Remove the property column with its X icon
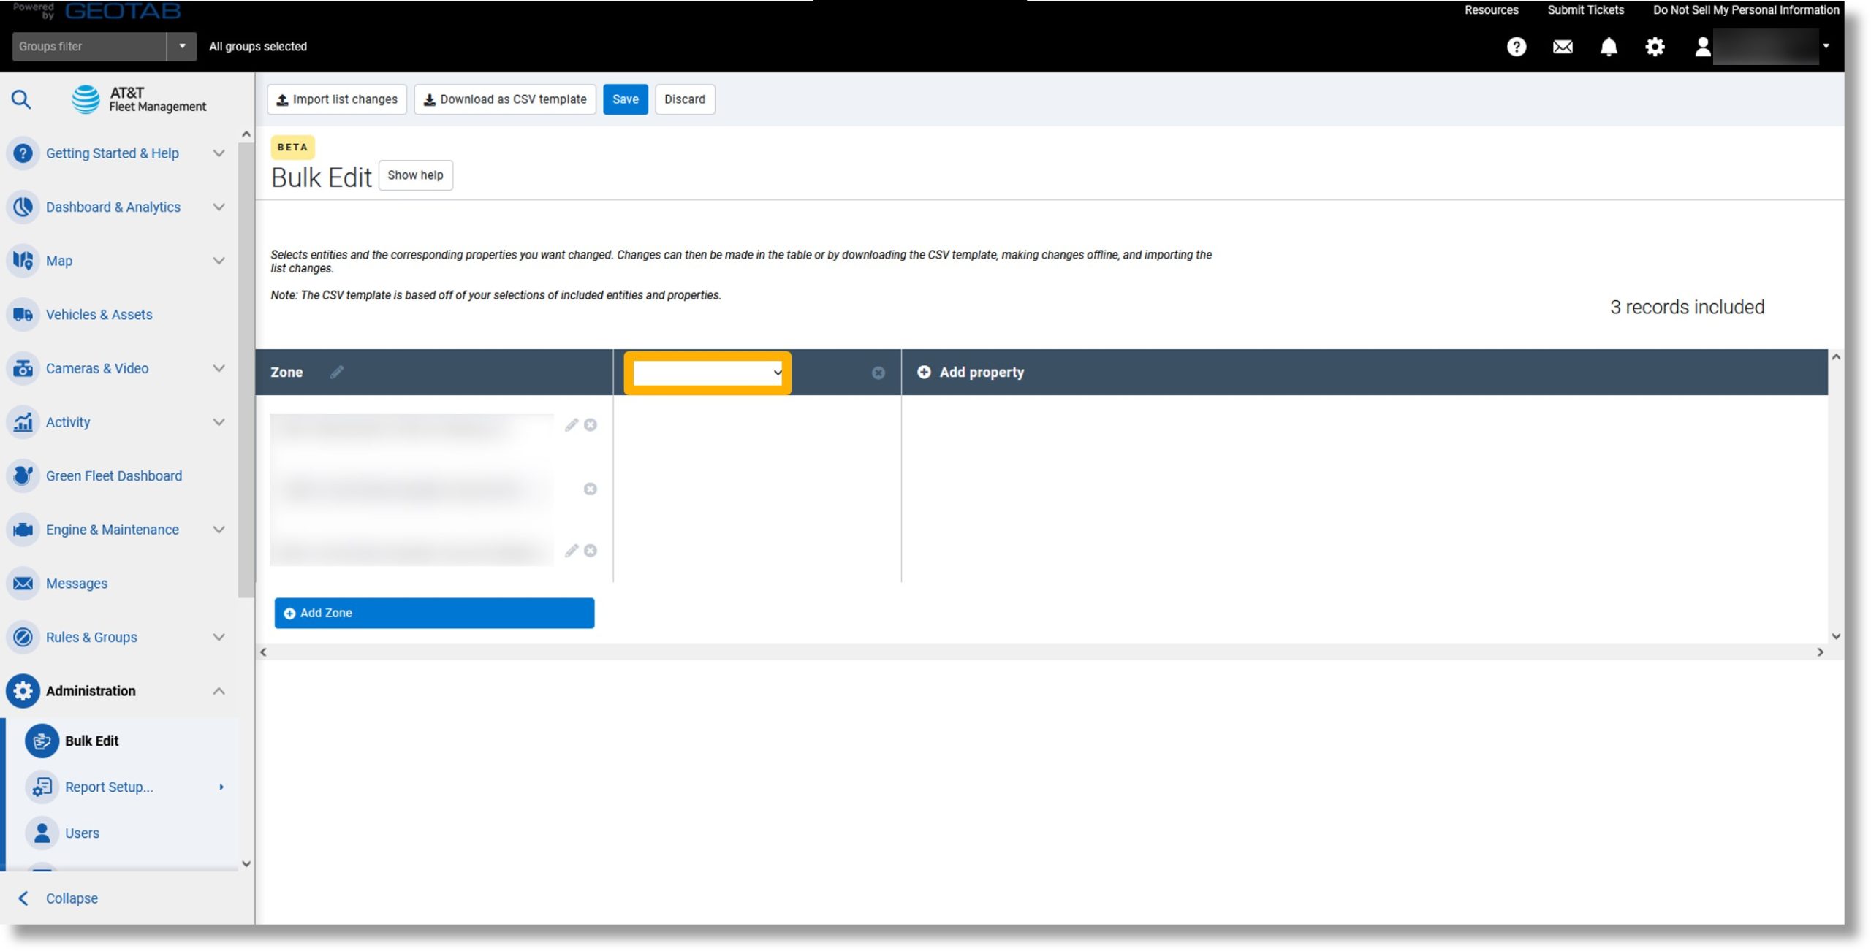This screenshot has height=951, width=1871. coord(878,373)
